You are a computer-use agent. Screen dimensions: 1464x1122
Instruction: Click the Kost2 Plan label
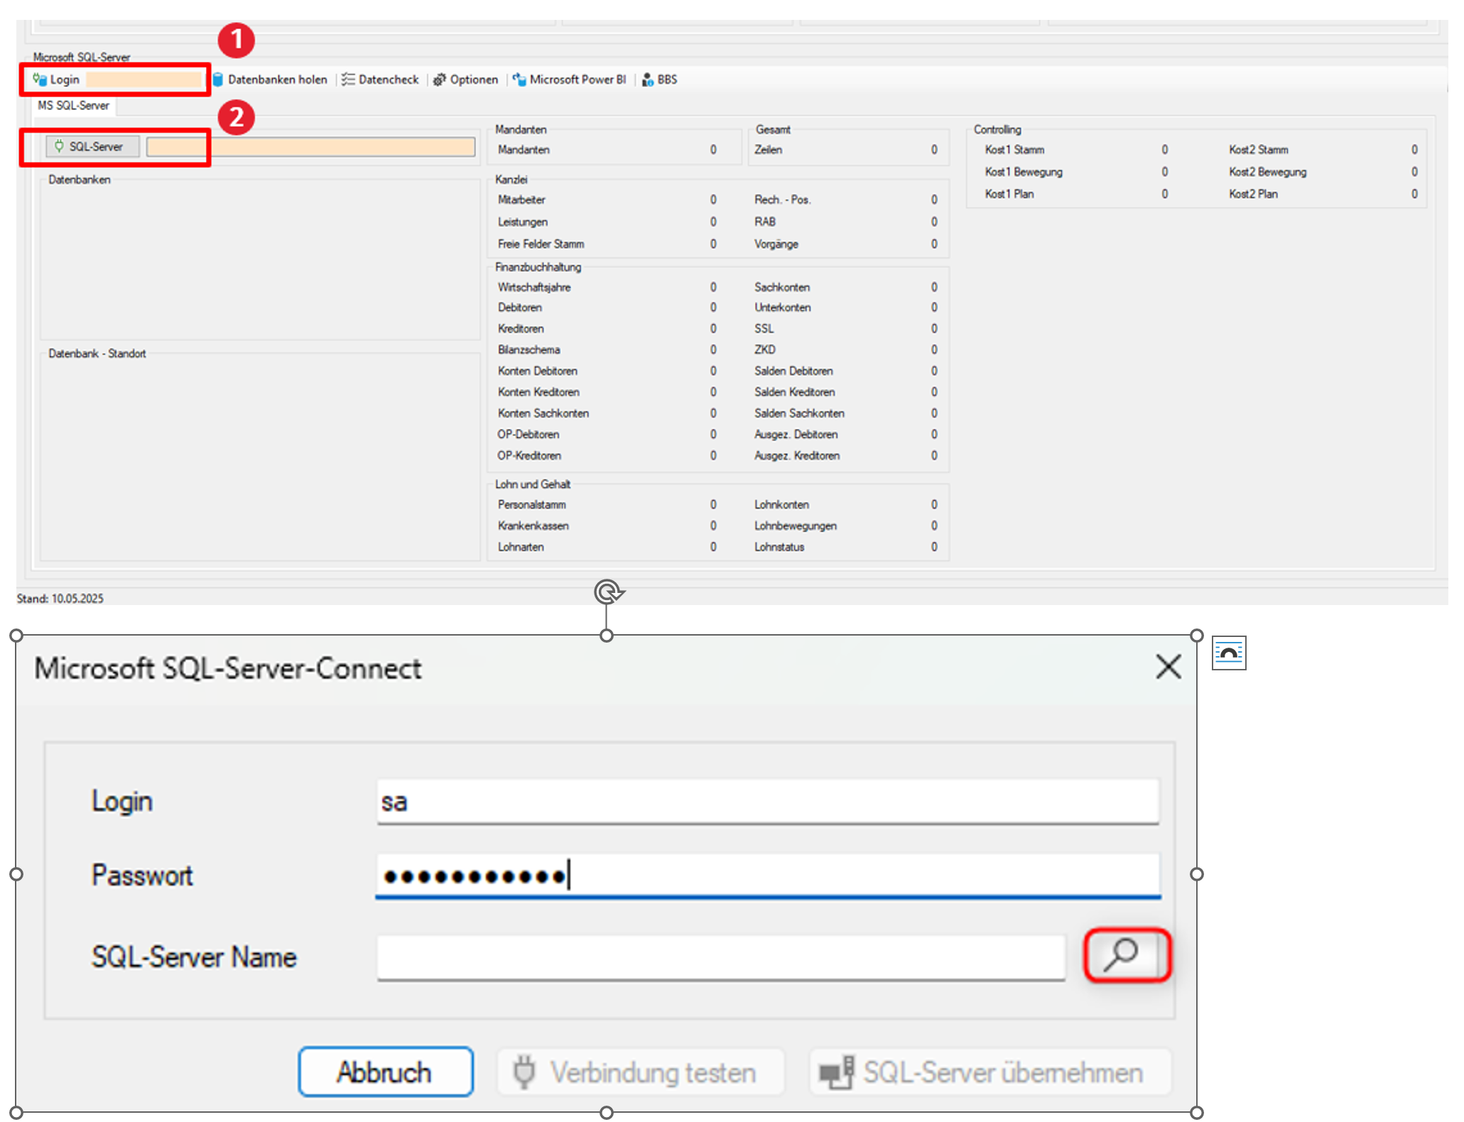tap(1253, 194)
